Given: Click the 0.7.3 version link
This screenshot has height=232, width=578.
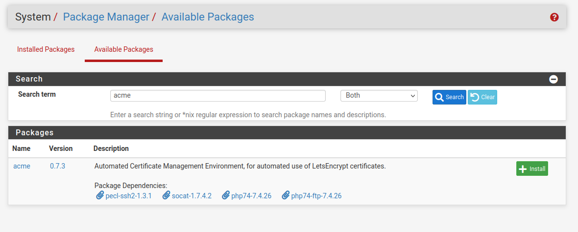Looking at the screenshot, I should tap(57, 166).
